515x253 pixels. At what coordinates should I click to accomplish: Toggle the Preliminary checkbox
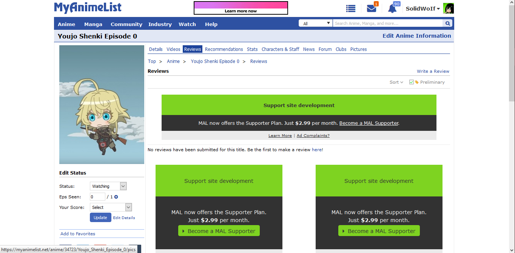coord(412,82)
